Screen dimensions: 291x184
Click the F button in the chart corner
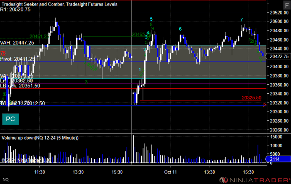[287, 5]
